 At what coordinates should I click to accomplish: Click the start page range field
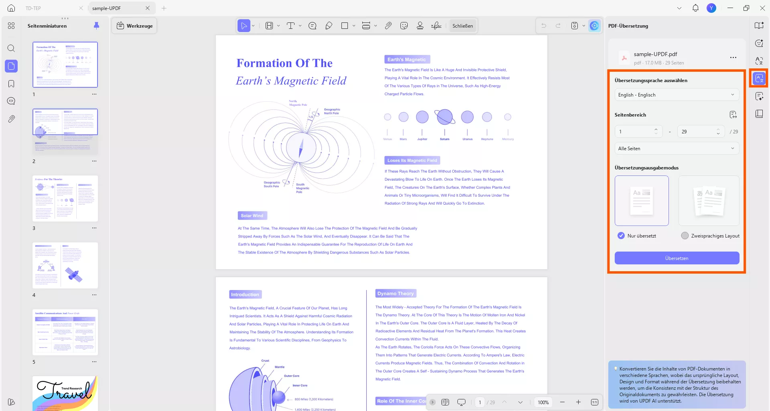638,131
